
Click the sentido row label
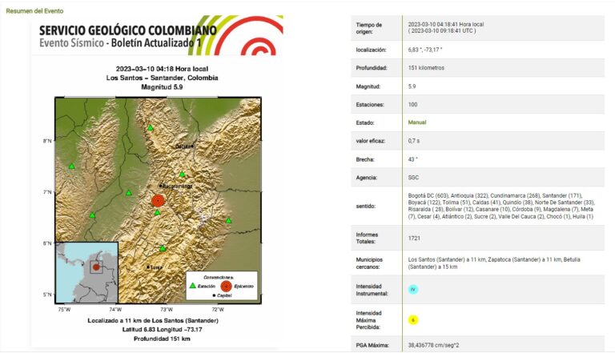pos(365,206)
